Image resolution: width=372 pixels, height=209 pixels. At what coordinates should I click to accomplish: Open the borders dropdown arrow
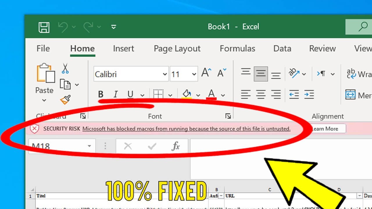170,95
